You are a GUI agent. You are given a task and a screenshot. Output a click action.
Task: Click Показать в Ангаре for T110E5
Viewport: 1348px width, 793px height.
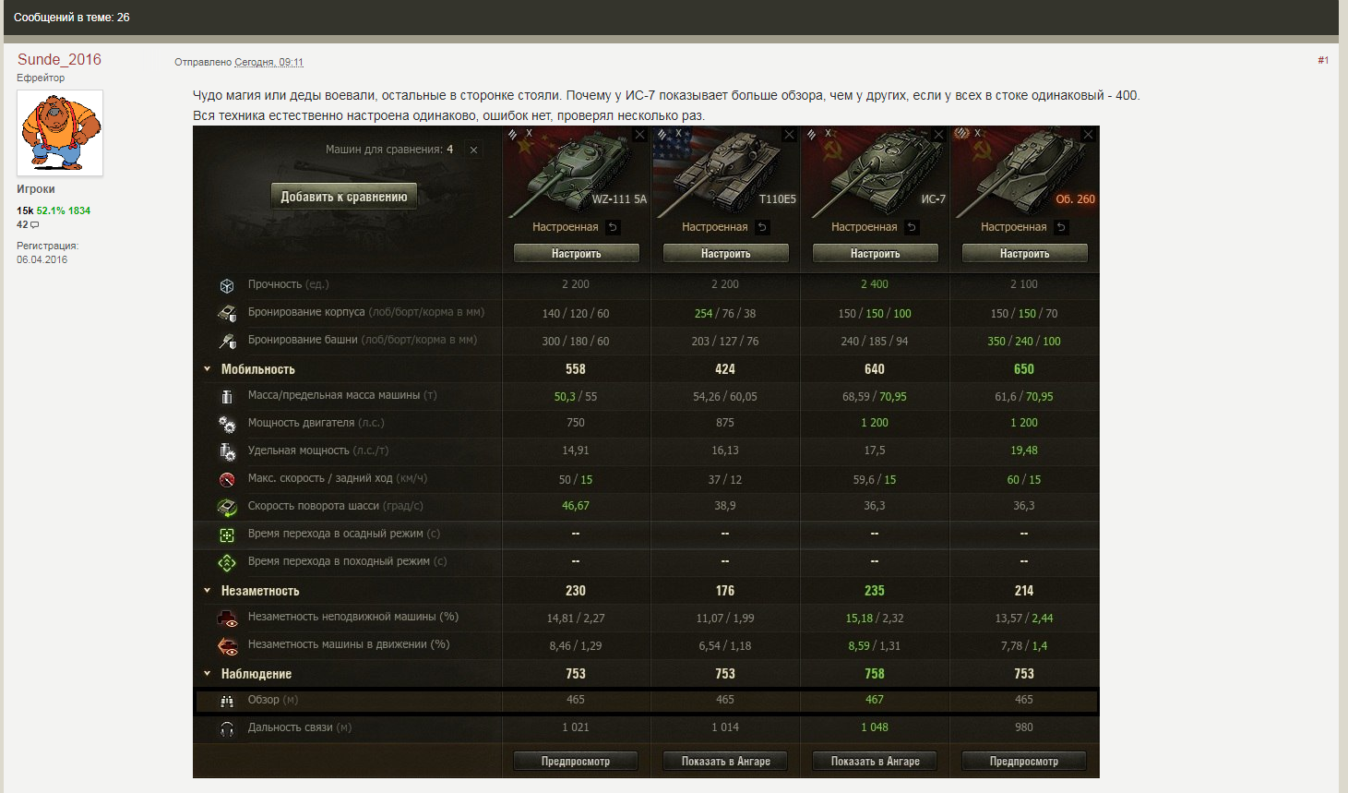(x=726, y=761)
